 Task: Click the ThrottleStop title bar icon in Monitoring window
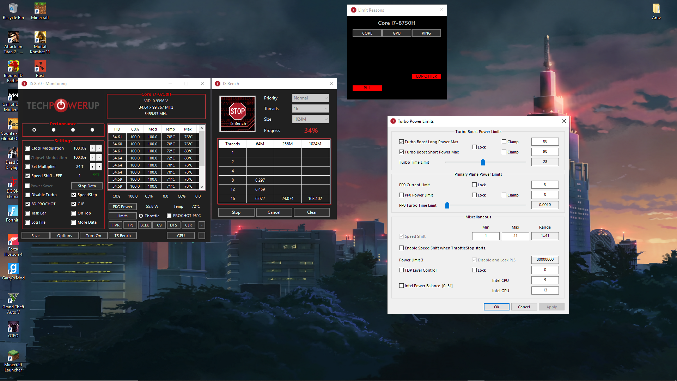click(24, 84)
